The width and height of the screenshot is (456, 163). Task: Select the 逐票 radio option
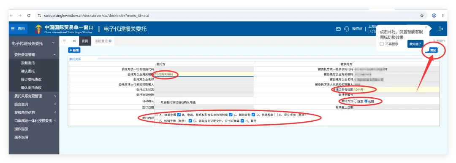coord(356,101)
